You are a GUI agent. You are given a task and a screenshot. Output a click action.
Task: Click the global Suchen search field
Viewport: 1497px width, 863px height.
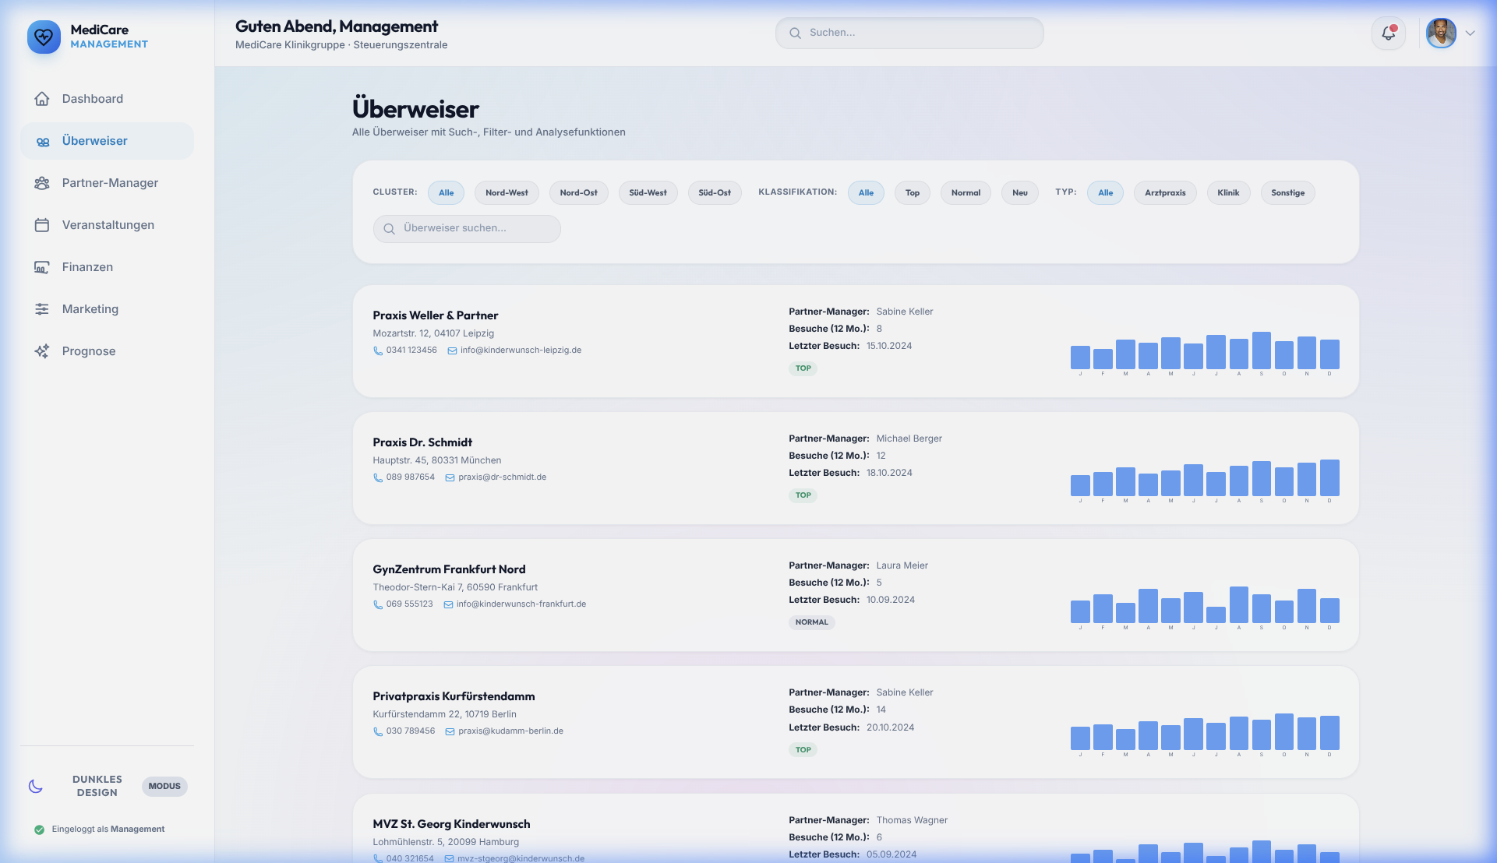(x=909, y=33)
